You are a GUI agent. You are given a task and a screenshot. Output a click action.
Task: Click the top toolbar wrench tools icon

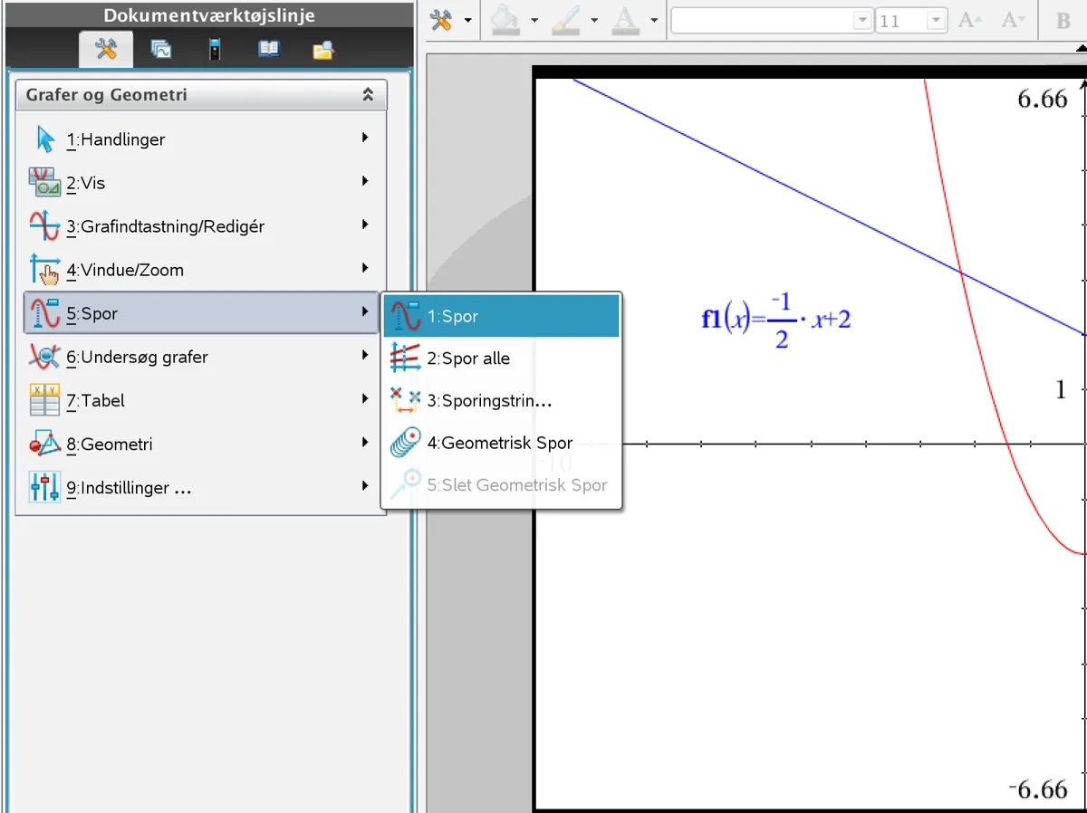point(441,20)
